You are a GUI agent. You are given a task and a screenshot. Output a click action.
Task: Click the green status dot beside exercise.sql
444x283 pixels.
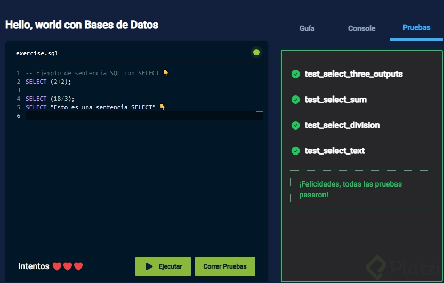[256, 52]
